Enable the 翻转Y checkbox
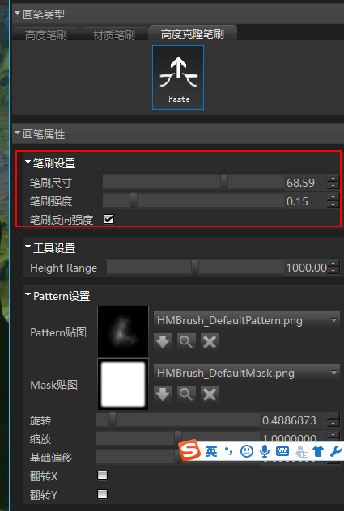The height and width of the screenshot is (511, 344). coord(103,494)
